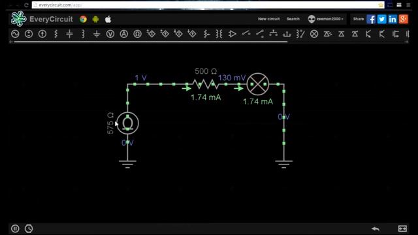
Task: Open the New circuit link
Action: (x=268, y=19)
